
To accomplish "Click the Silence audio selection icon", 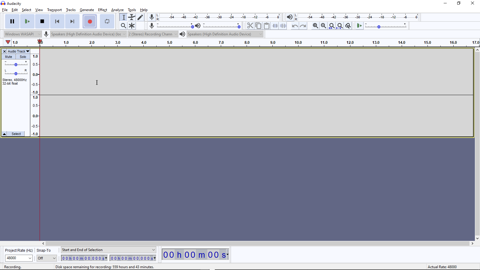I will 283,26.
